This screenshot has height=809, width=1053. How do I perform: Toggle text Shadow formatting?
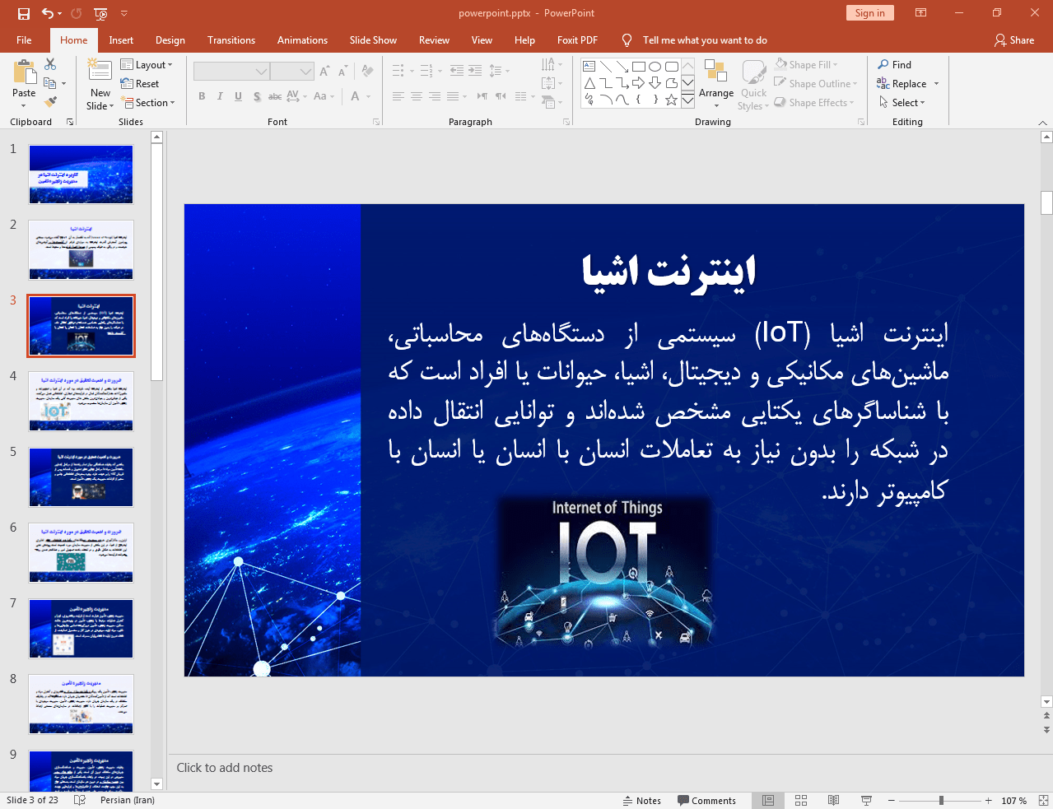pyautogui.click(x=257, y=96)
